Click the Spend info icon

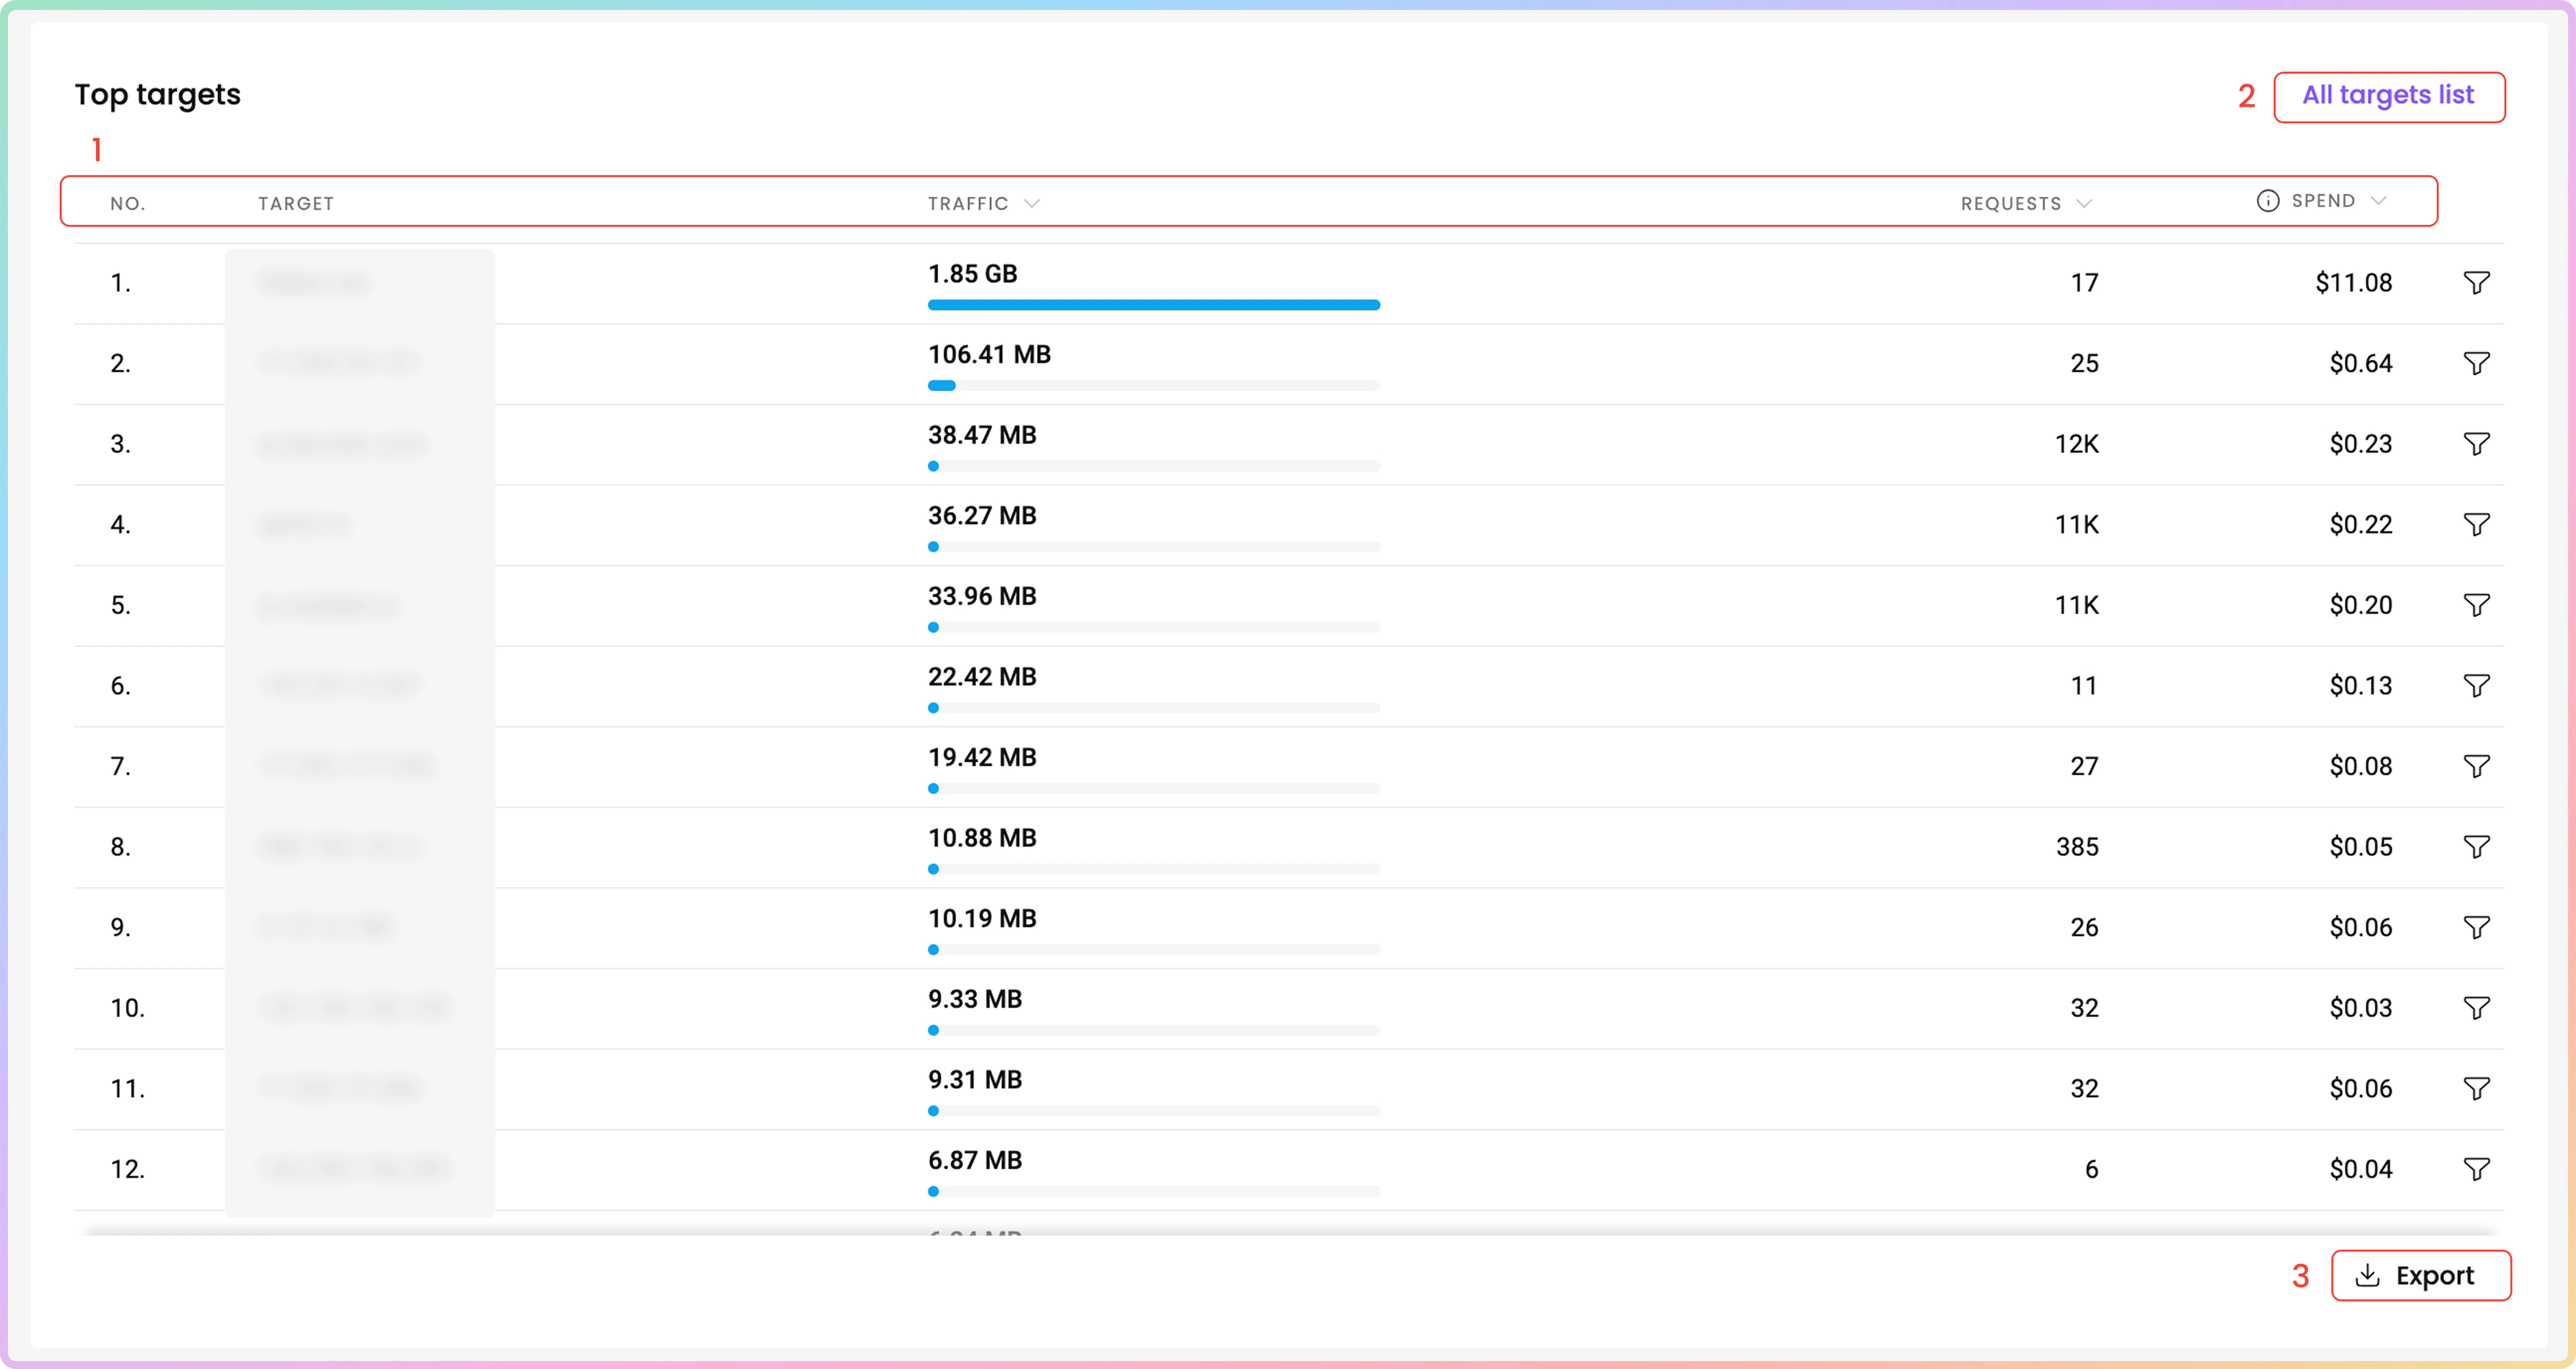click(x=2267, y=201)
